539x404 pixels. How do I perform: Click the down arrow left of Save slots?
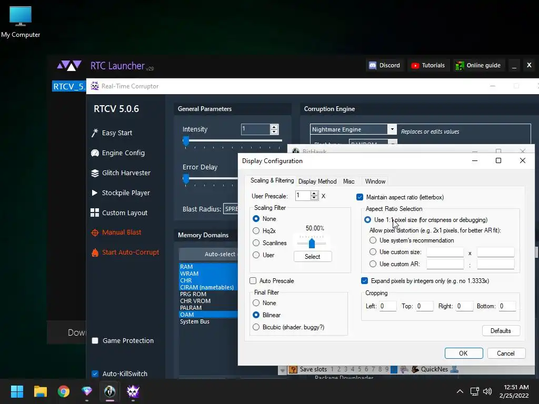point(283,370)
